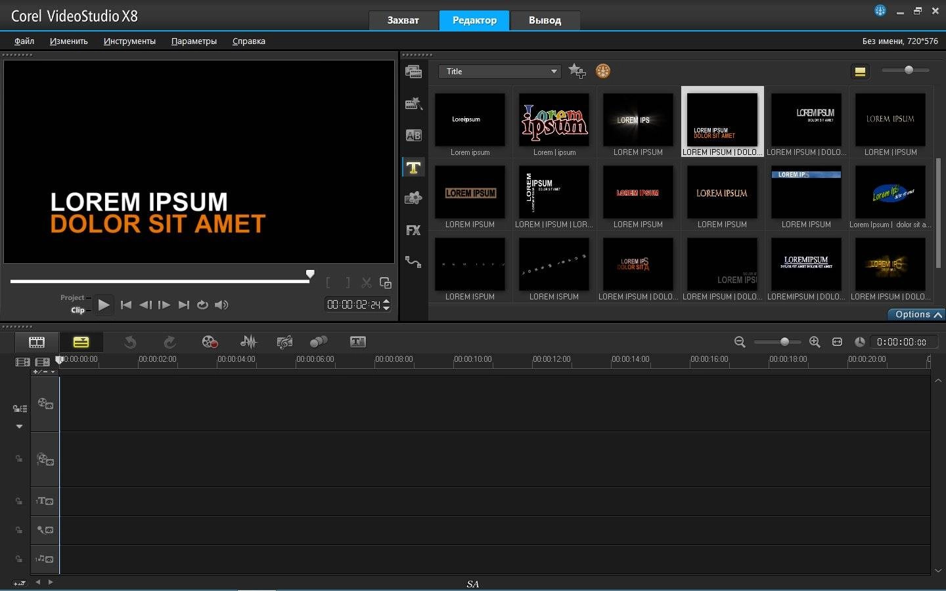Image resolution: width=946 pixels, height=591 pixels.
Task: Select Clip playback mode
Action: click(x=78, y=310)
